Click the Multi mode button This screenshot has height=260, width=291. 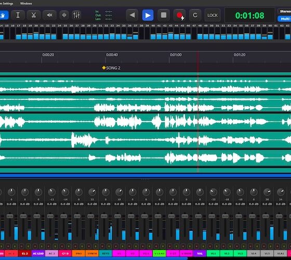pos(285,19)
